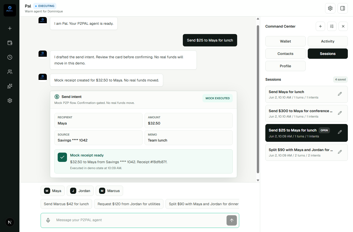Focus the 'Message your P2PAL agent' field
Screen dimensions: 353x232
(140, 220)
